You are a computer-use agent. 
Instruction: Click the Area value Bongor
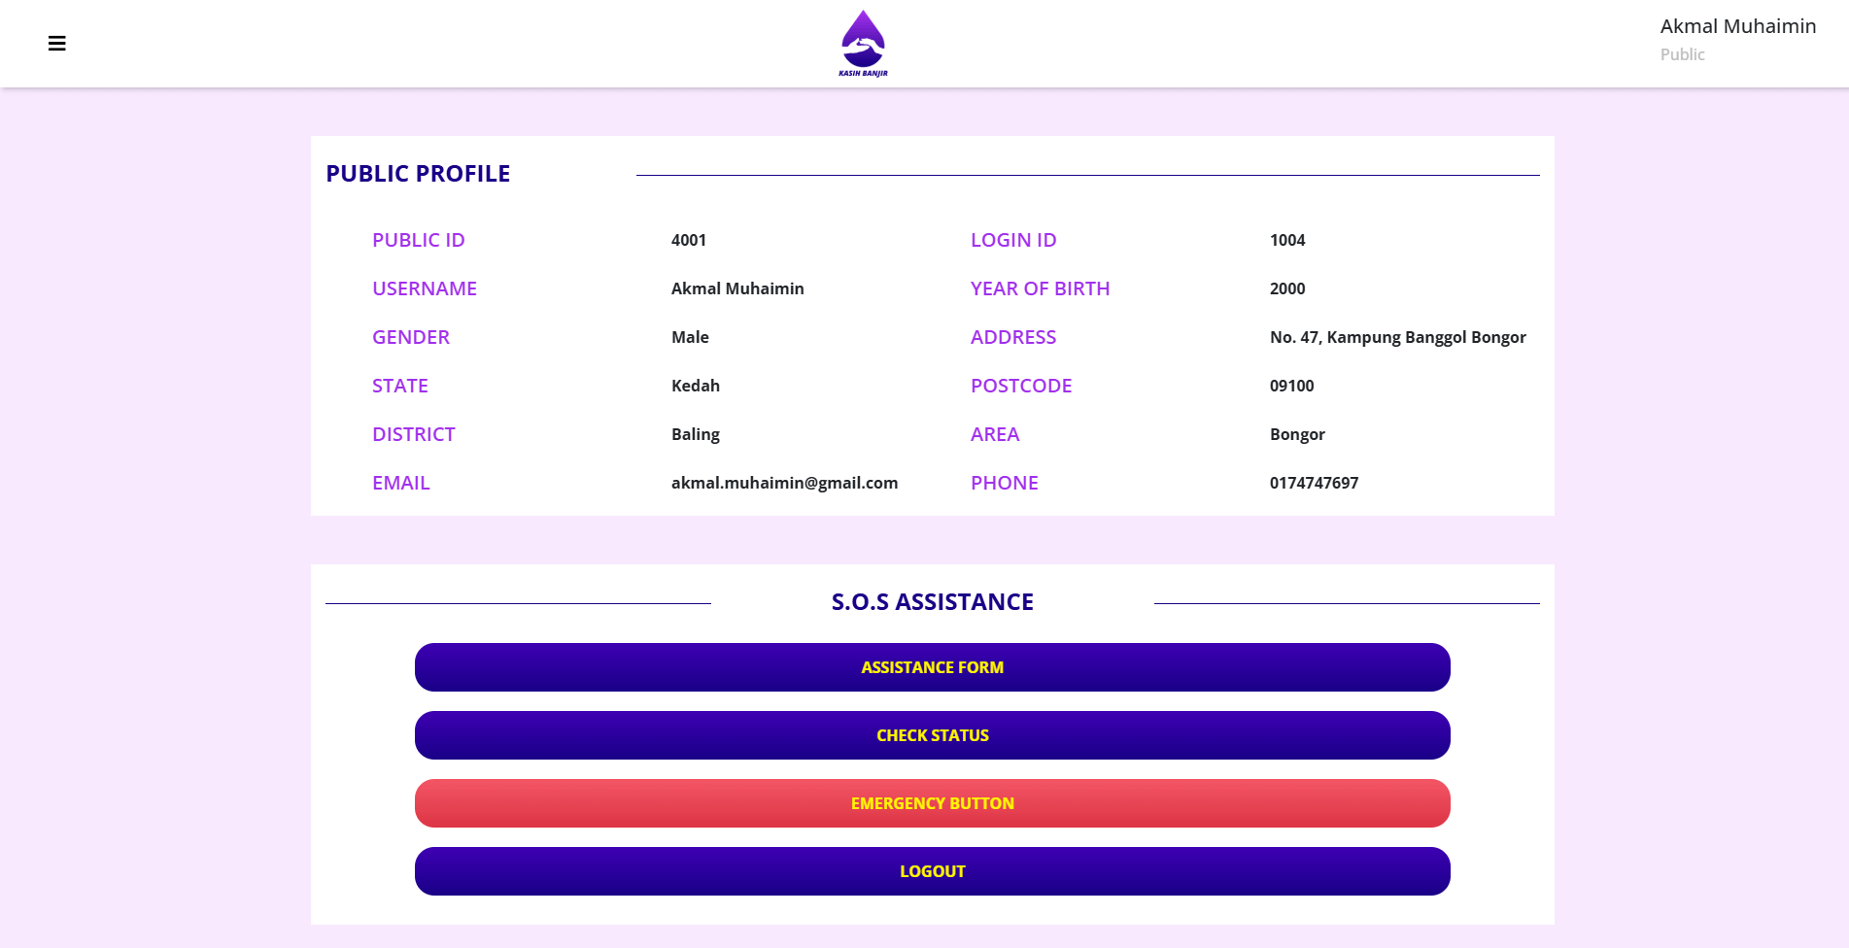1297,434
